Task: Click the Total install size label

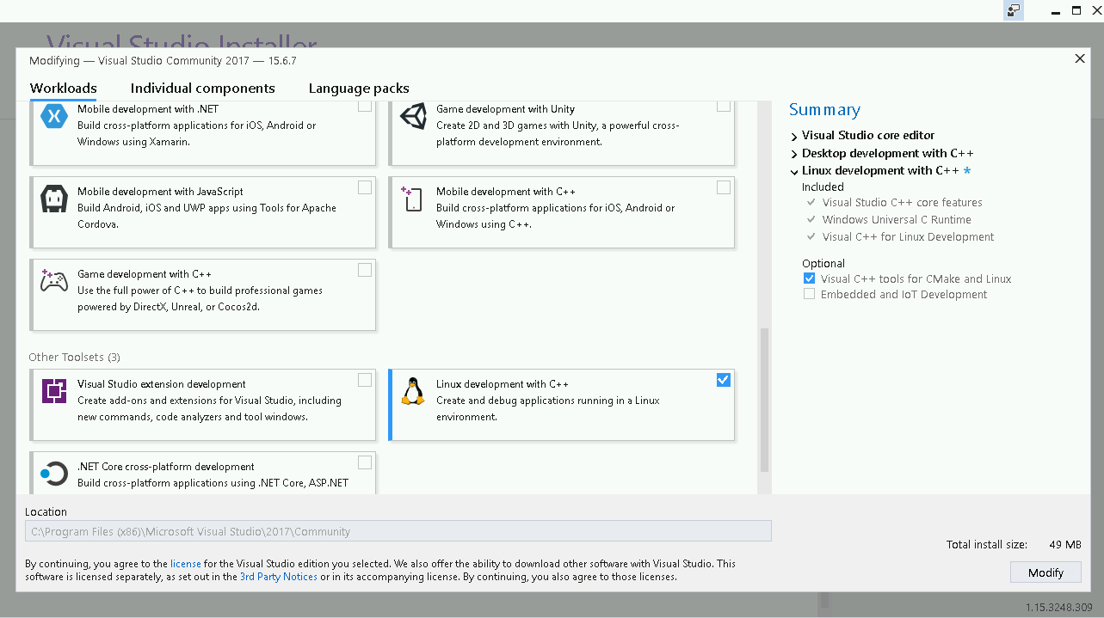Action: click(987, 545)
